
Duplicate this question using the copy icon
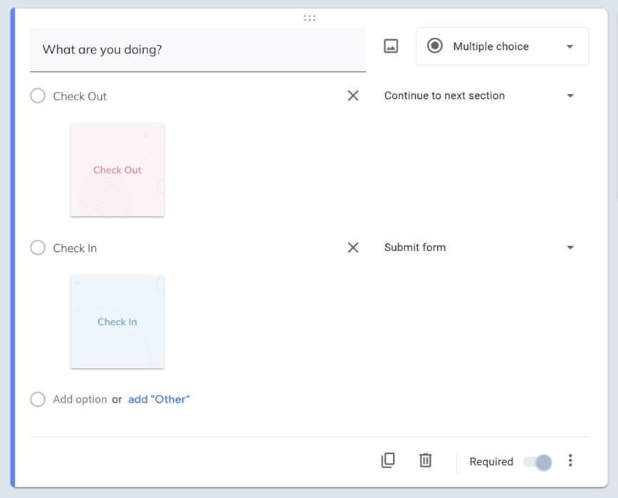[x=388, y=460]
